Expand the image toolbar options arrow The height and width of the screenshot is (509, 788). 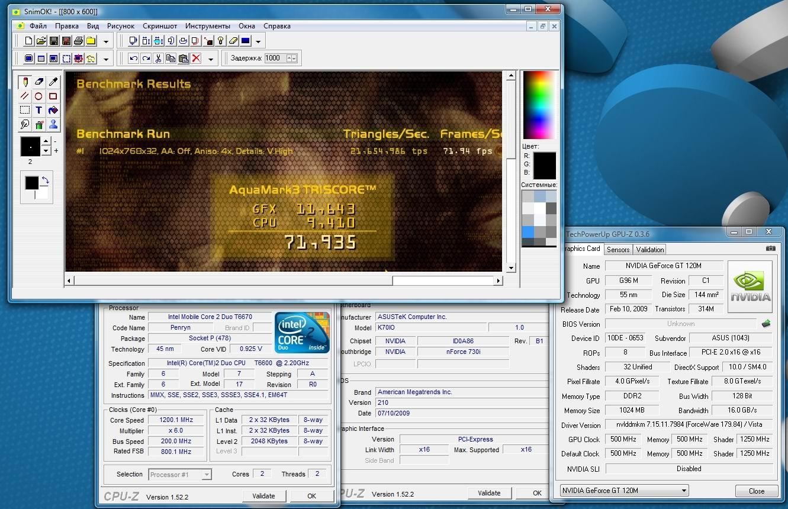coord(258,41)
